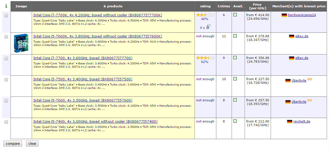Tick the checkbox for Intel Core i7-7700K
Image resolution: width=329 pixels, height=149 pixels.
coord(6,16)
